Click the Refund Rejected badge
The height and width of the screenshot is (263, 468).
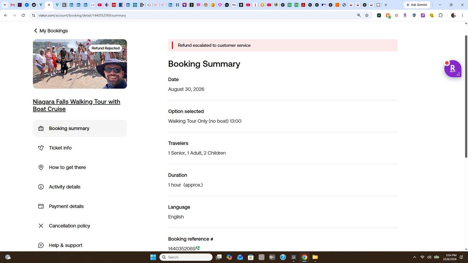106,48
